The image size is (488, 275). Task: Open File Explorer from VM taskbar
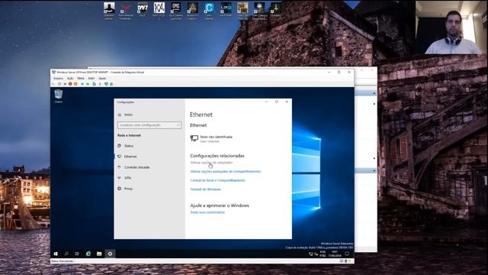(x=99, y=254)
